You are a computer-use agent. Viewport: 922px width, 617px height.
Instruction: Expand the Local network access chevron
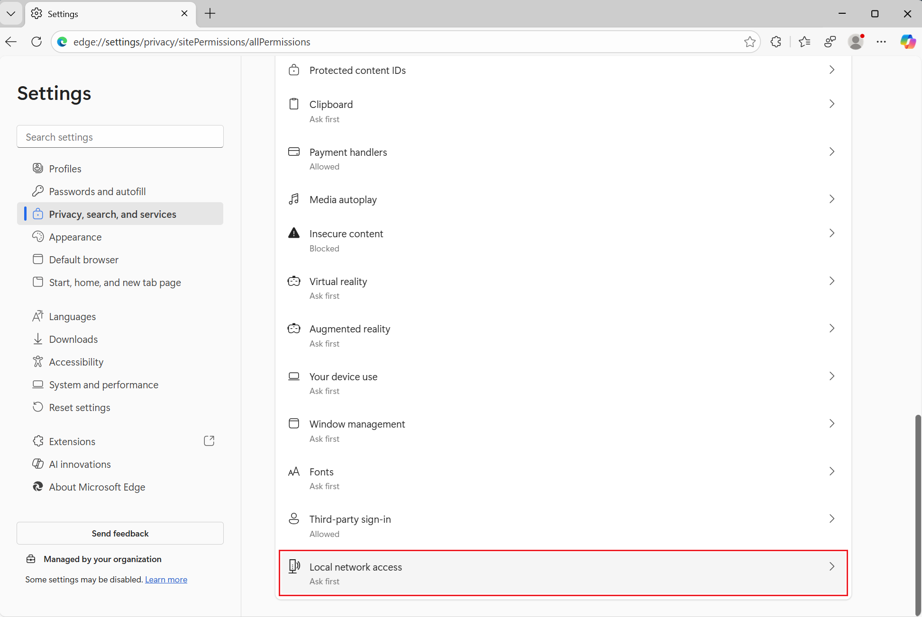click(x=832, y=566)
